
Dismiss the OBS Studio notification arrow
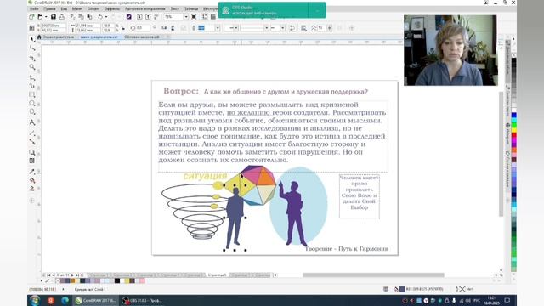click(317, 10)
